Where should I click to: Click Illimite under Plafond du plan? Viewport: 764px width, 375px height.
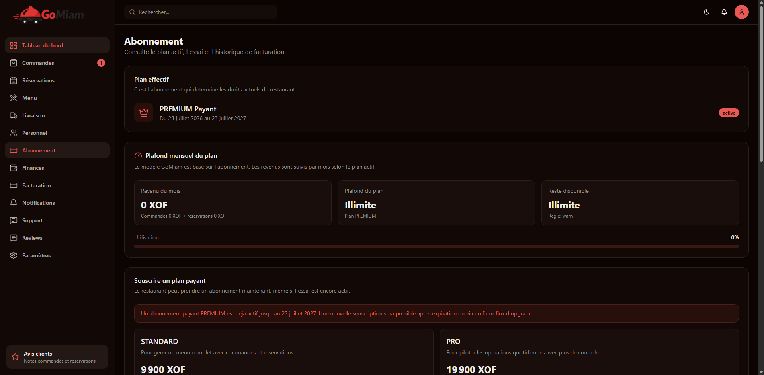(360, 205)
